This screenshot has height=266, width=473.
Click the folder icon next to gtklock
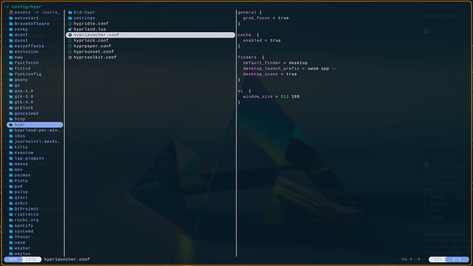(x=11, y=108)
